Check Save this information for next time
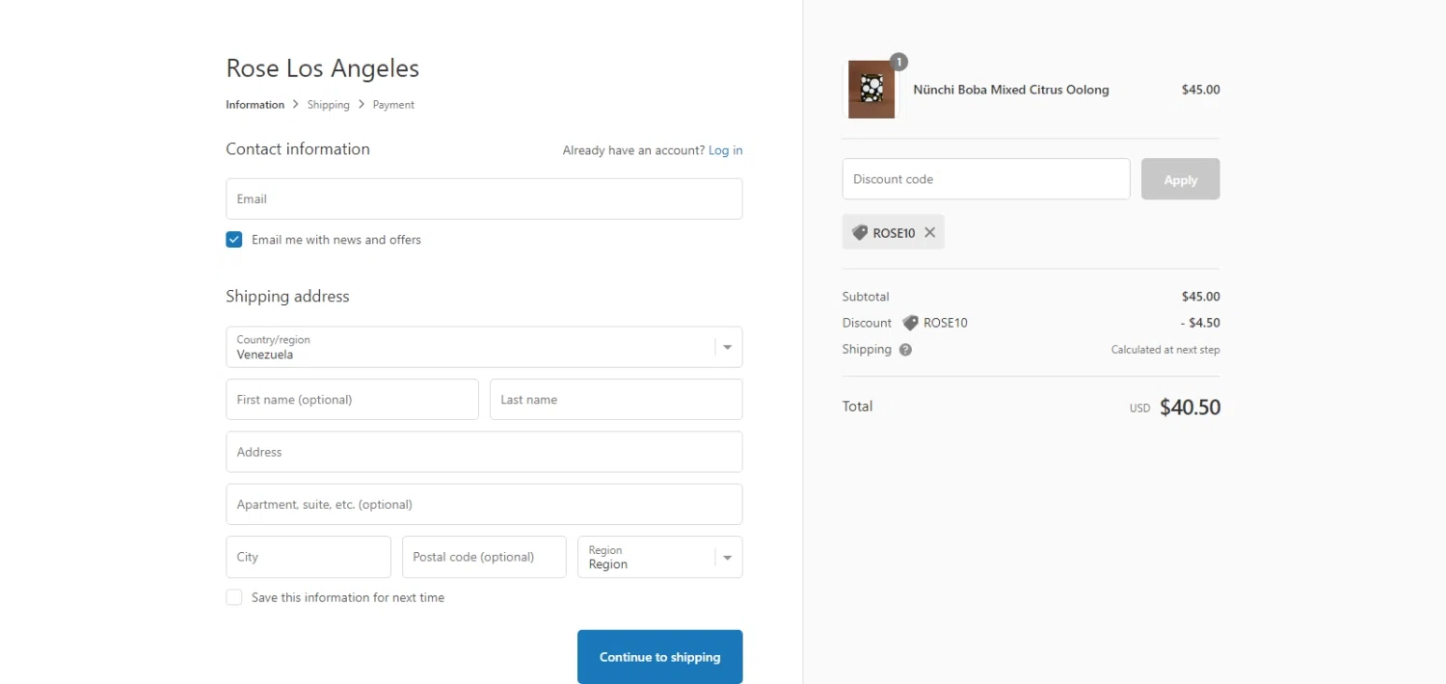 234,597
